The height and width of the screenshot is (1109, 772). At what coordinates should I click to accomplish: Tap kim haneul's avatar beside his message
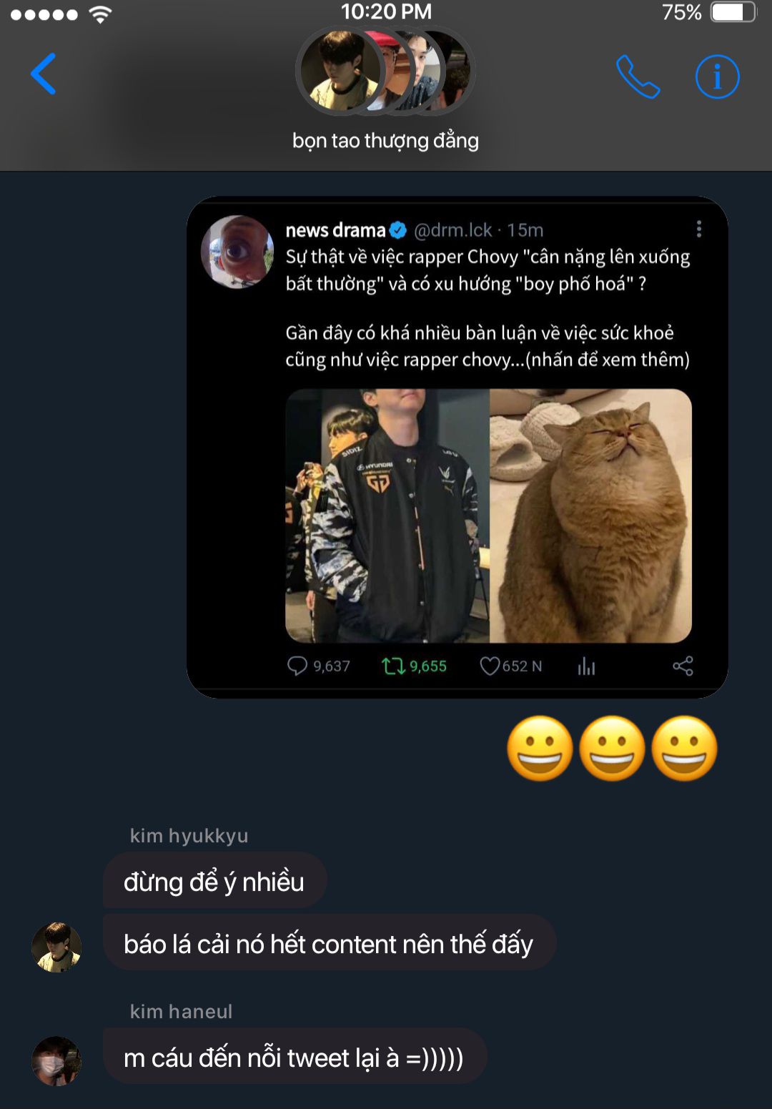[56, 1060]
